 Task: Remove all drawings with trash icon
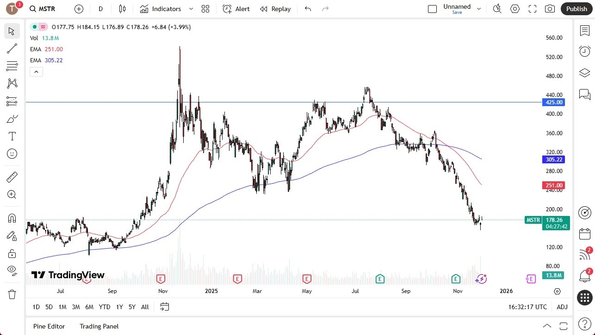(12, 294)
